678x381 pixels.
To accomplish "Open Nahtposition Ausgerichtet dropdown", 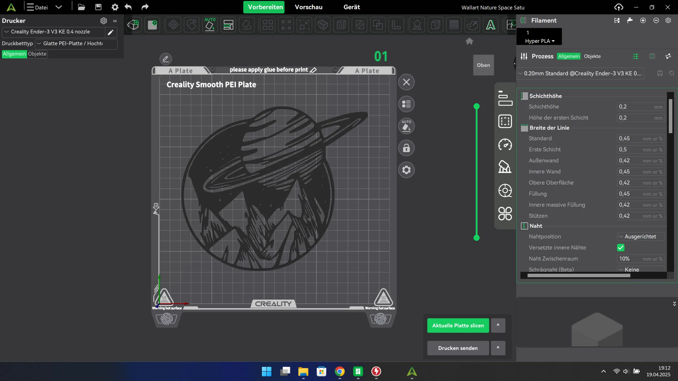I will coord(640,236).
